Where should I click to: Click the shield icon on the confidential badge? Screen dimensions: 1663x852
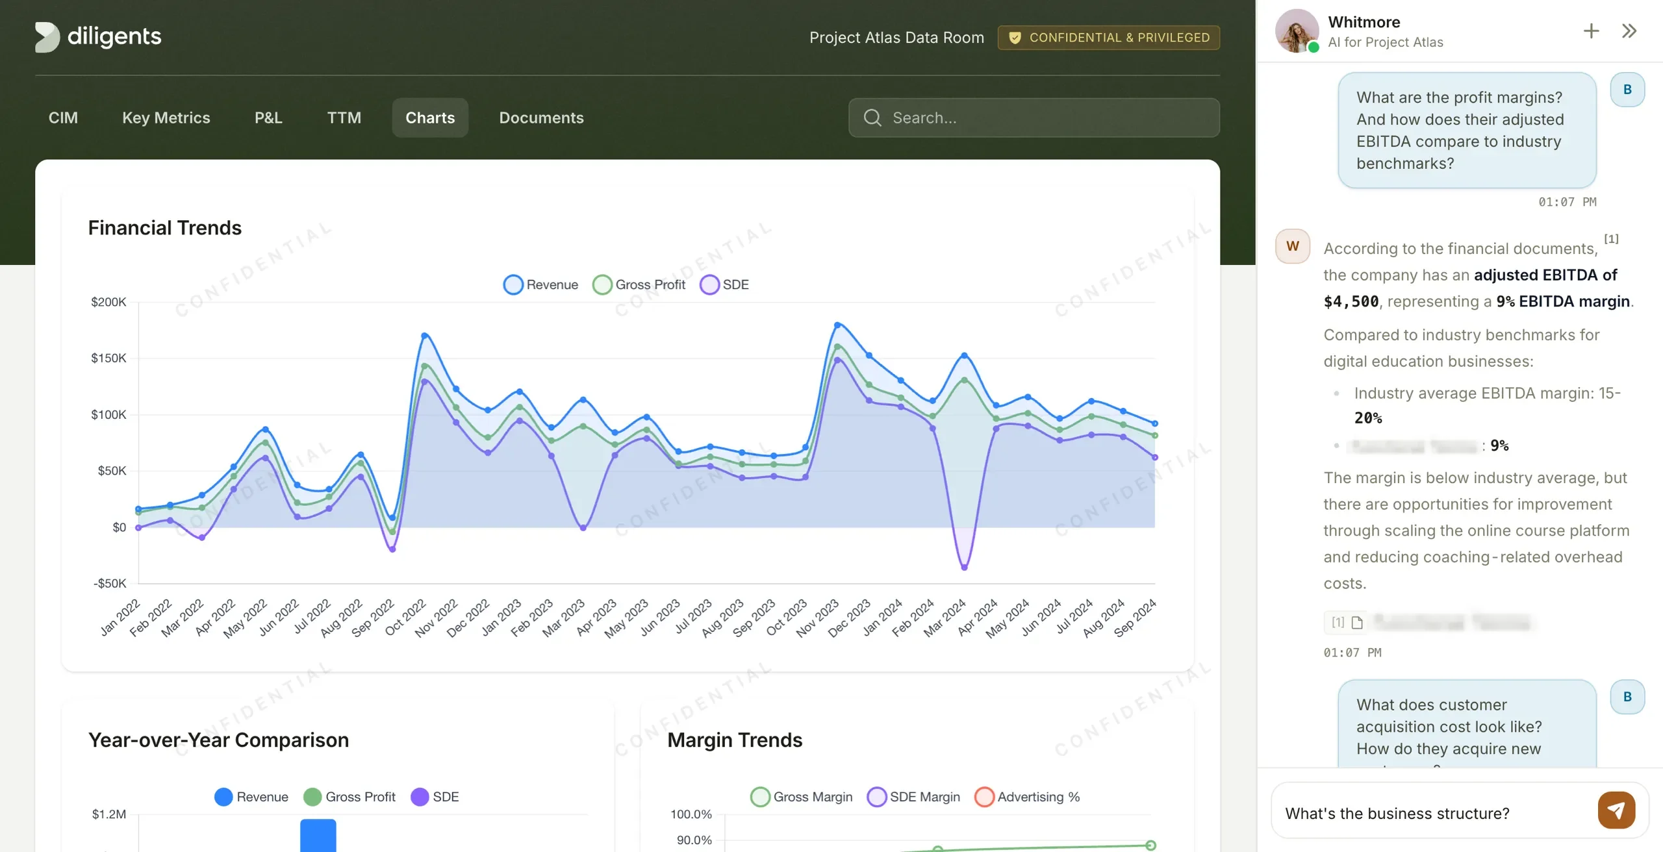pyautogui.click(x=1015, y=37)
